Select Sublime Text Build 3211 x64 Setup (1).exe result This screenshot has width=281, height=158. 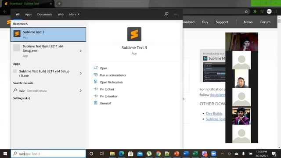pyautogui.click(x=45, y=73)
